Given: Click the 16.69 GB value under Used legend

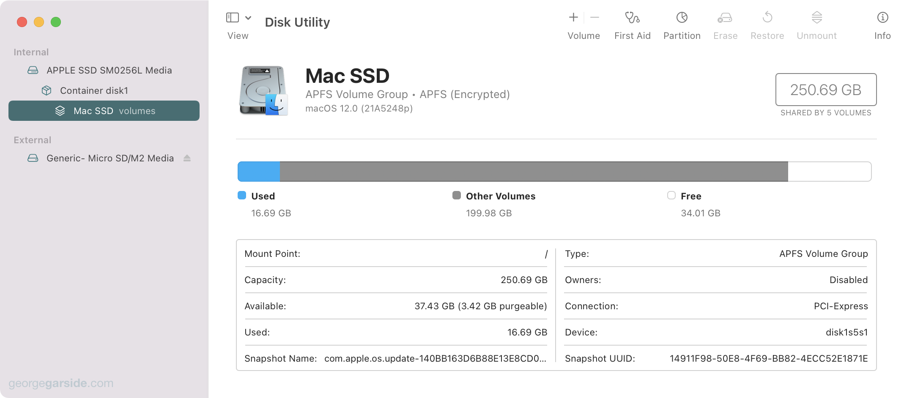Looking at the screenshot, I should [271, 213].
